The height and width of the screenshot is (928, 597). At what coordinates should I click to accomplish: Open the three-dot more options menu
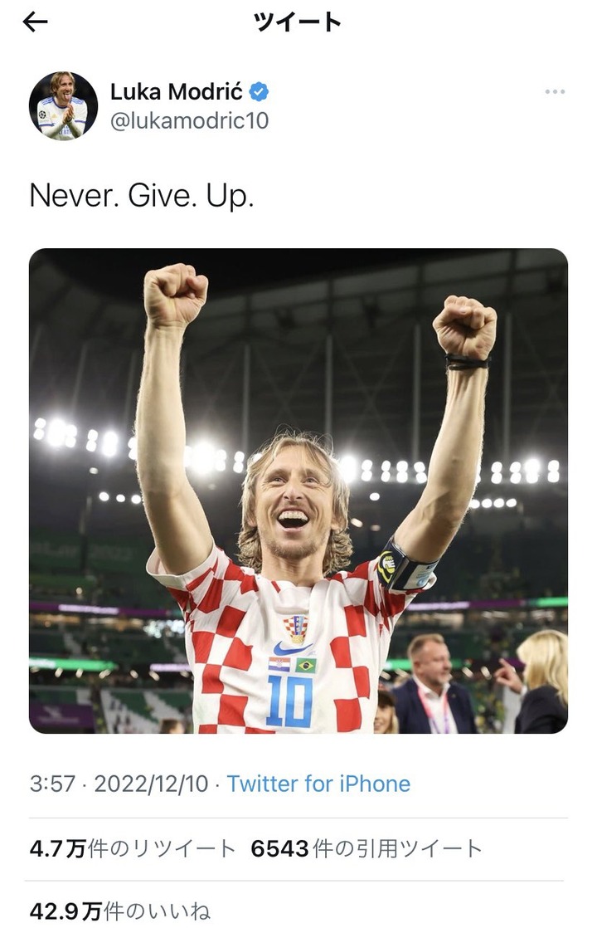tap(555, 92)
